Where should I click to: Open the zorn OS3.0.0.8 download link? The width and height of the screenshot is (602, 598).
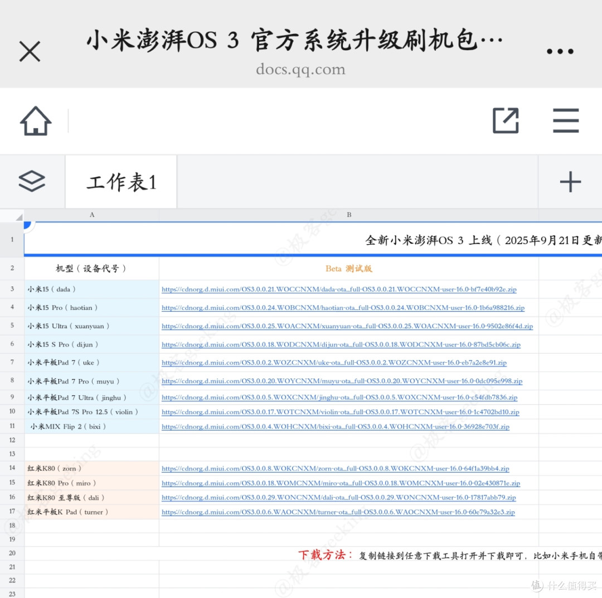tap(335, 468)
